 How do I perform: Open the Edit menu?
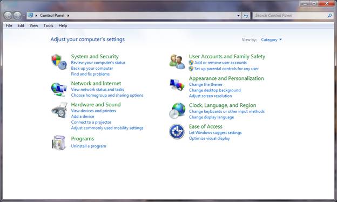click(21, 25)
